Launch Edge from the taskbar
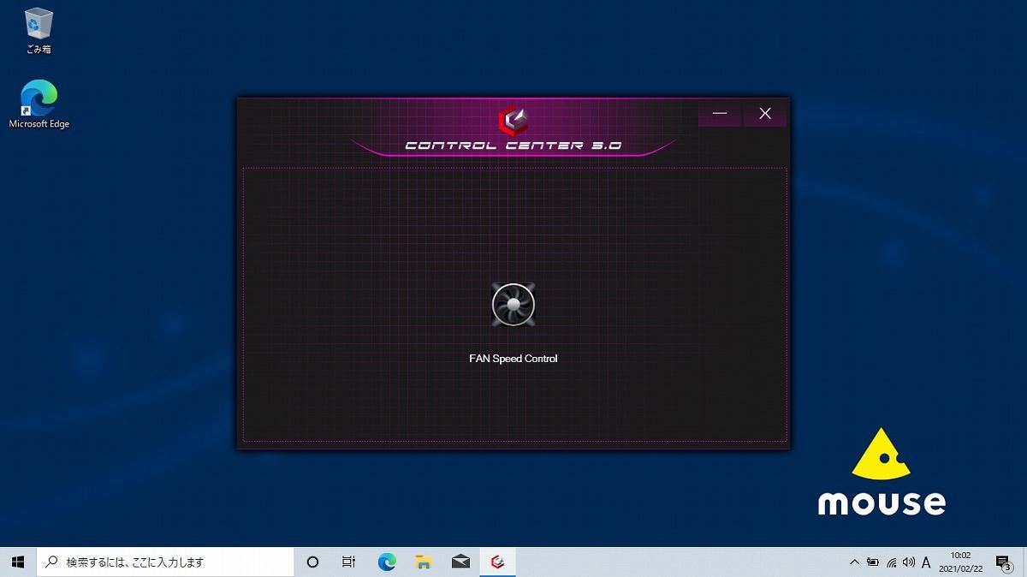 [387, 562]
